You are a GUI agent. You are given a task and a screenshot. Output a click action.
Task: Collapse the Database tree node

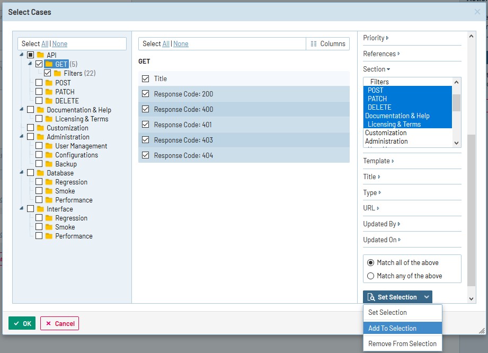(21, 173)
